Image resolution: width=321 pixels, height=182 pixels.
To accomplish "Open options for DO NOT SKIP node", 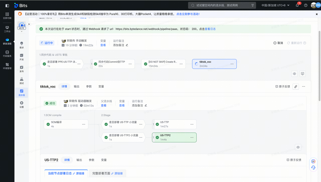I will click(x=181, y=64).
